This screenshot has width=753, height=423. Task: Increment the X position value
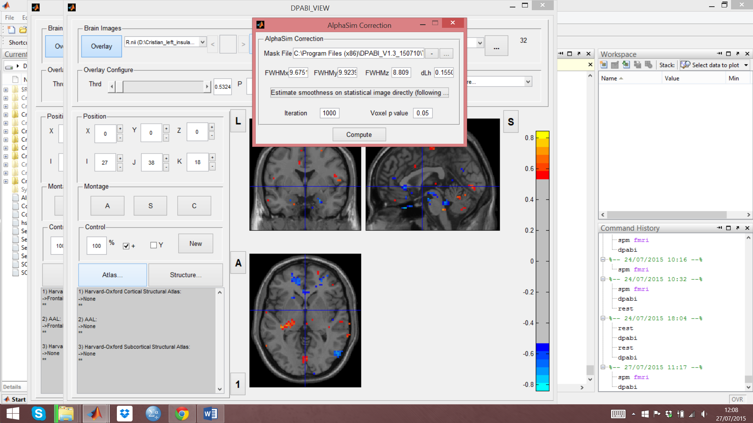pyautogui.click(x=120, y=129)
